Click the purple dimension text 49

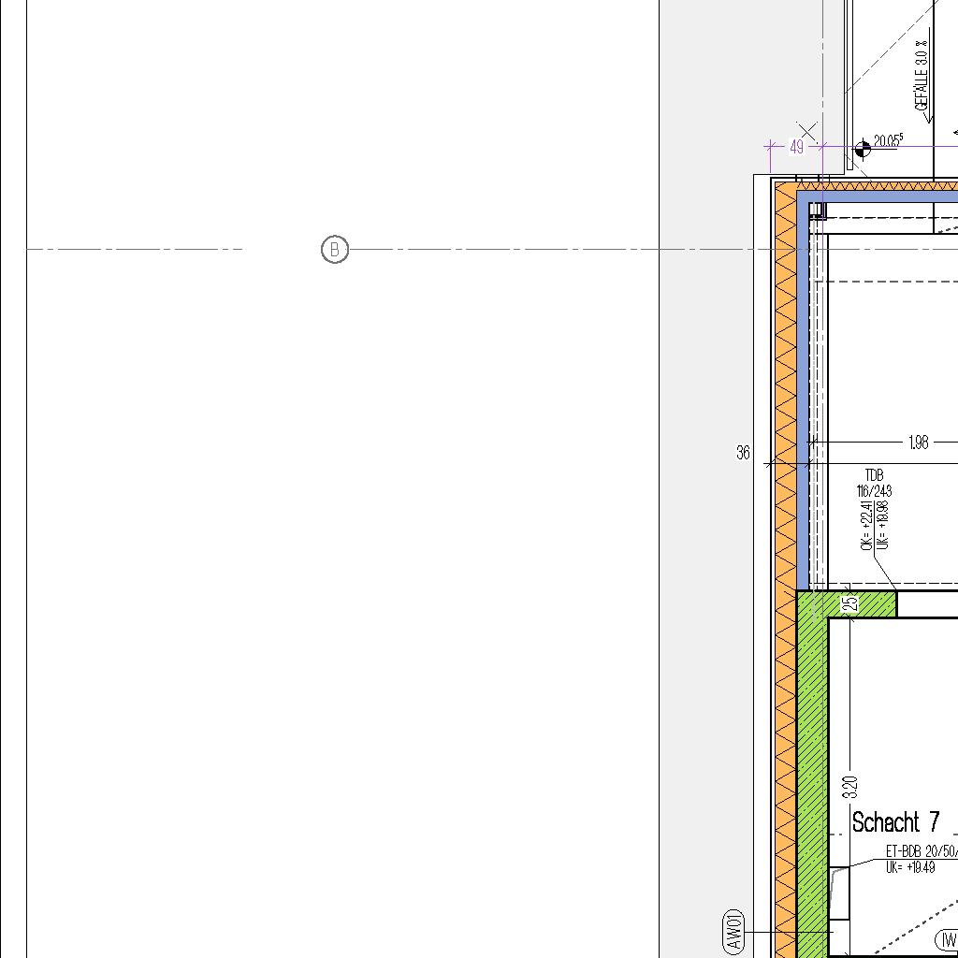[x=796, y=147]
